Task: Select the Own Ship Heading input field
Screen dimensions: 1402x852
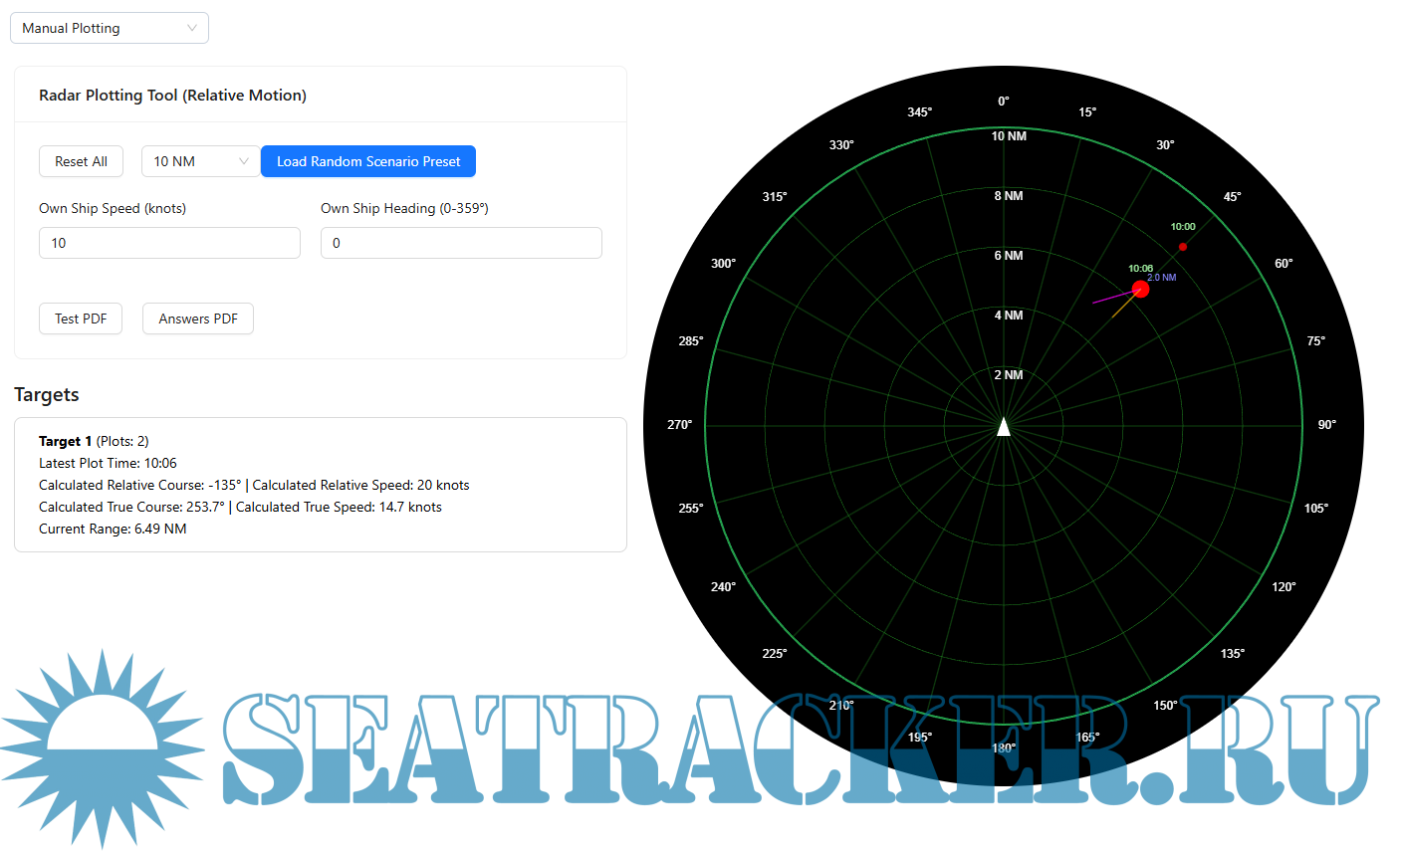Action: 461,242
